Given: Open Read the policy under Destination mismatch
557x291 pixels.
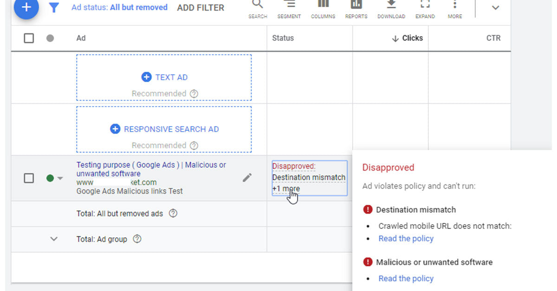Looking at the screenshot, I should (406, 239).
